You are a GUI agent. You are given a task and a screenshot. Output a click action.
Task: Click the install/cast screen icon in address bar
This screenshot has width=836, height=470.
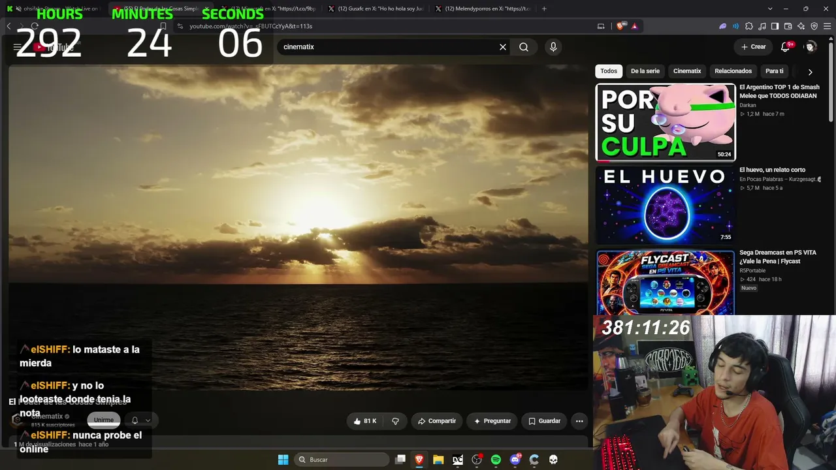coord(601,26)
